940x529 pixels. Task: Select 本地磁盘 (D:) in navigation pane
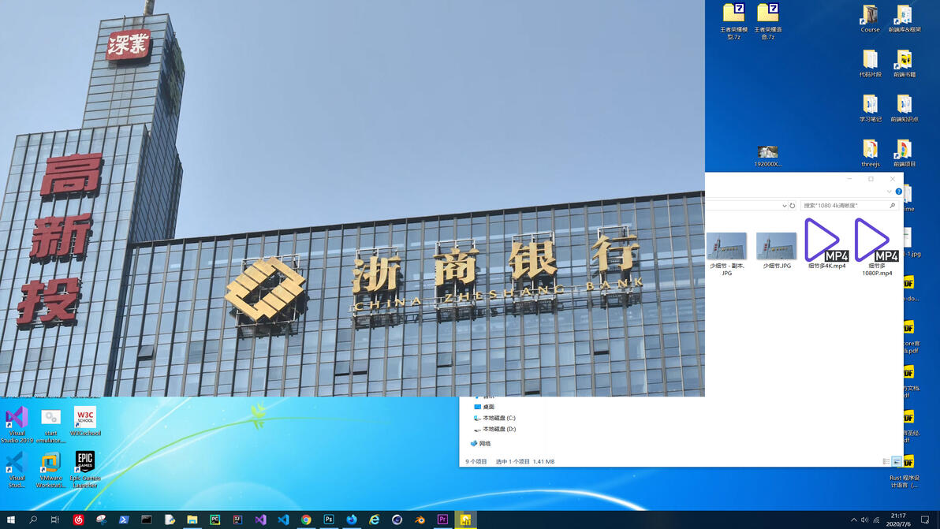494,429
